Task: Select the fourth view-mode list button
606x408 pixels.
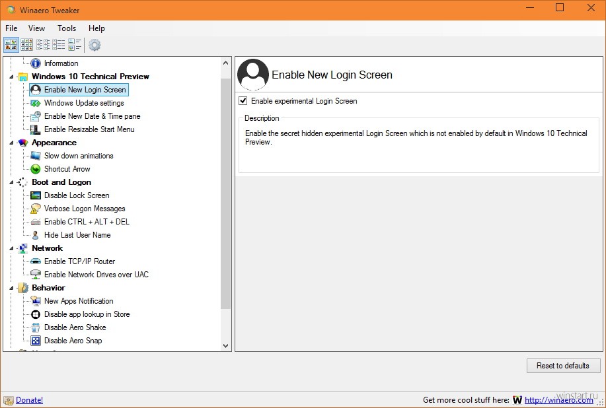Action: pos(59,45)
